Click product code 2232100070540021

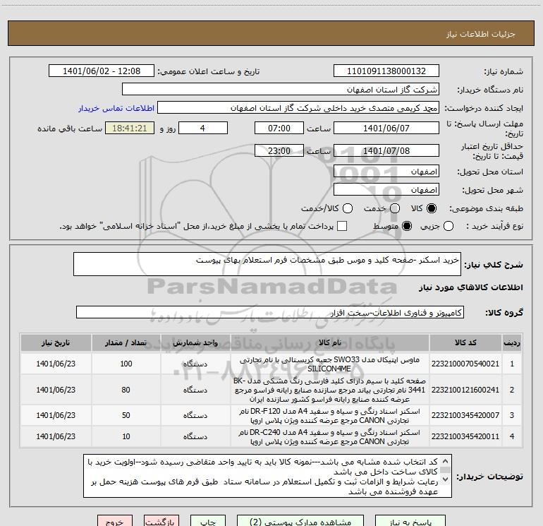[x=465, y=364]
